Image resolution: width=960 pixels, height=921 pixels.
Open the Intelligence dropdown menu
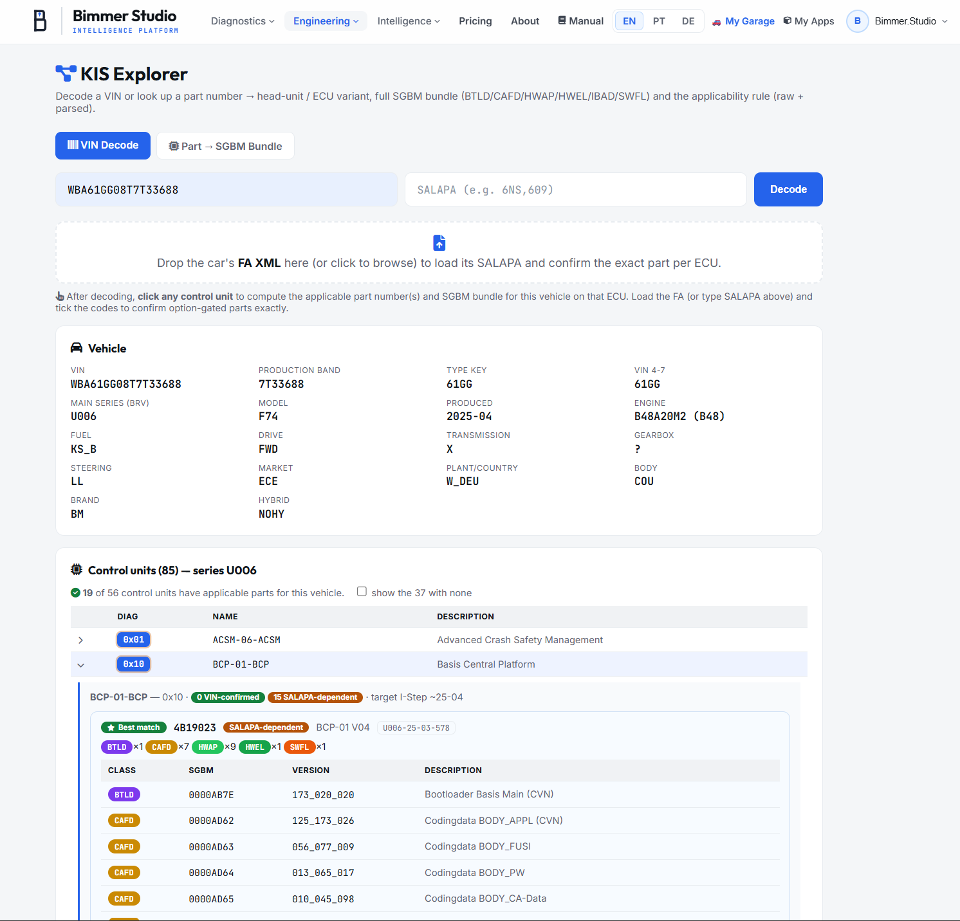tap(409, 21)
